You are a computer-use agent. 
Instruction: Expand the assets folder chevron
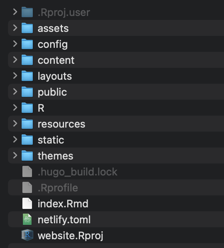15,28
